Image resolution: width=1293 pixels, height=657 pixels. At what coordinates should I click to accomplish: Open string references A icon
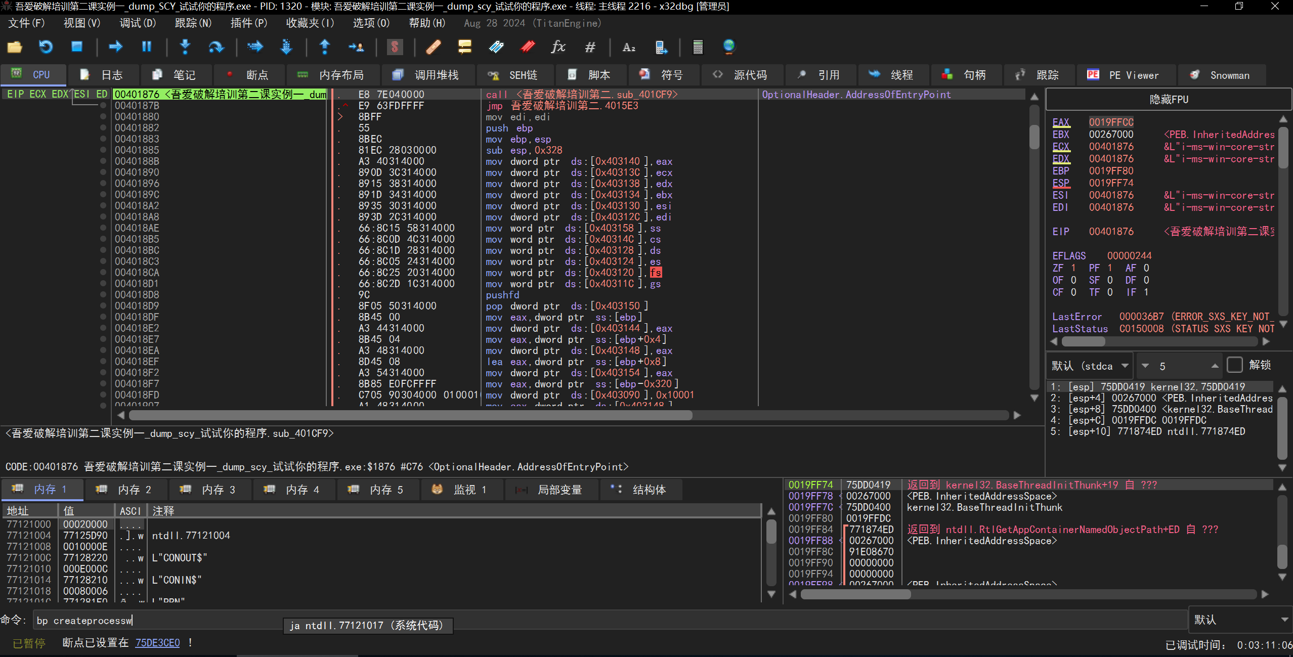click(629, 47)
